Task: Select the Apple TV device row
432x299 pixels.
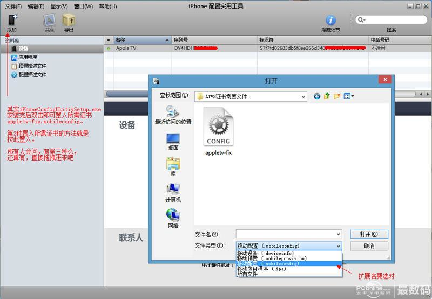Action: 268,48
